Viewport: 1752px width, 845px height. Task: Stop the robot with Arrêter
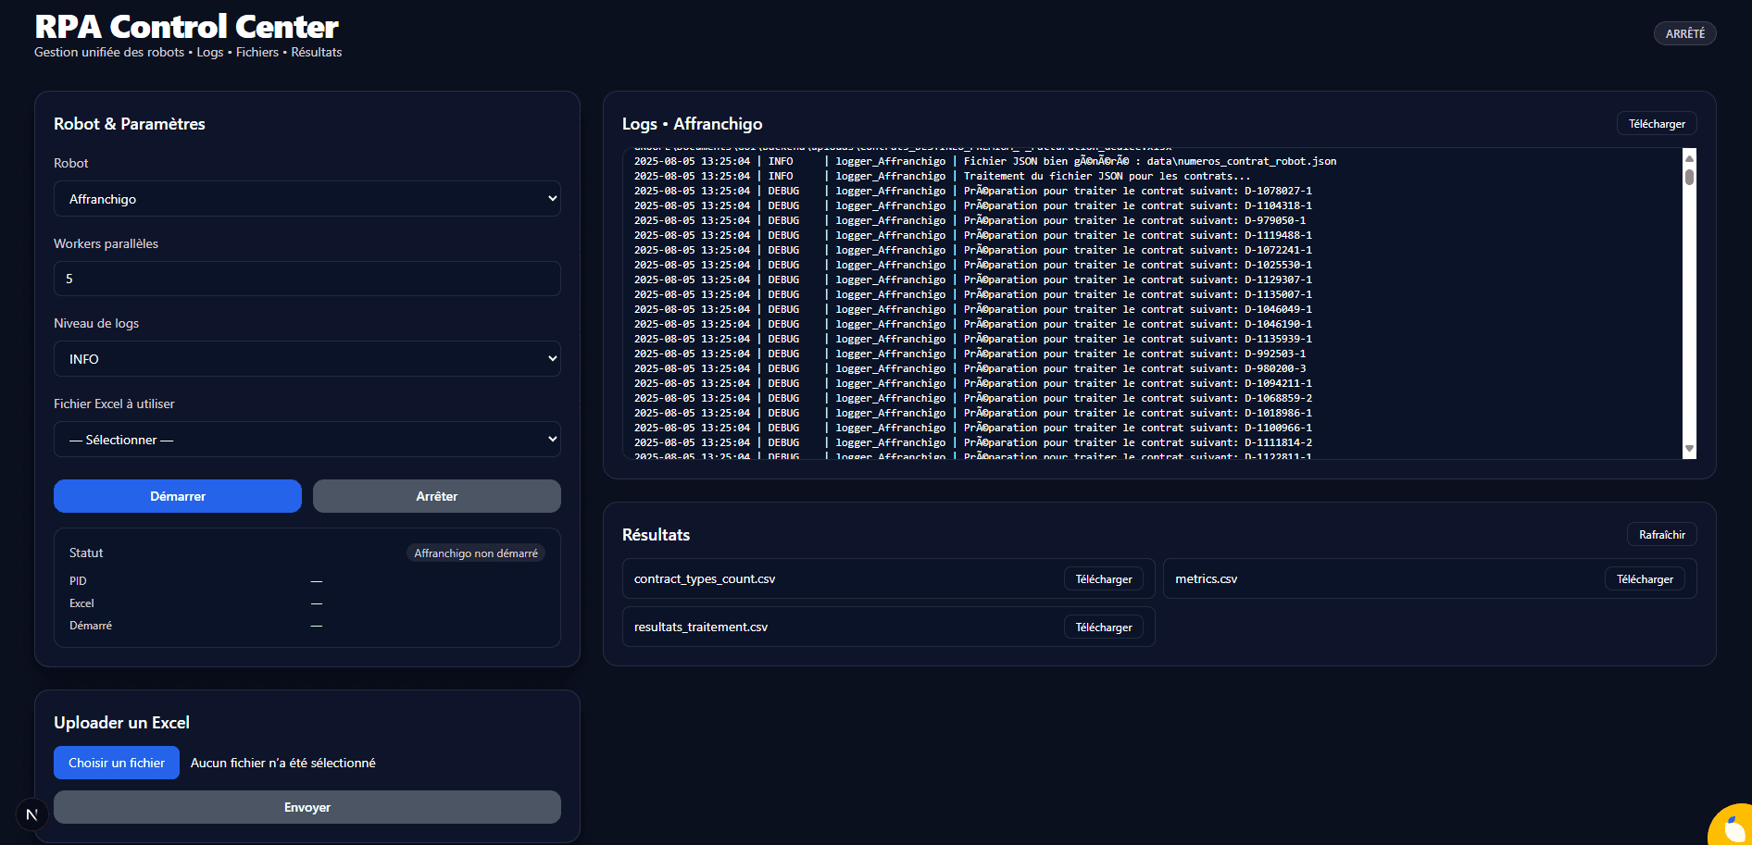pos(437,496)
